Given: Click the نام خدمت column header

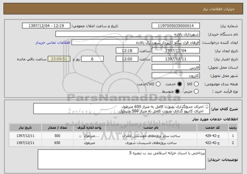Looking at the screenshot, I should 151,128.
